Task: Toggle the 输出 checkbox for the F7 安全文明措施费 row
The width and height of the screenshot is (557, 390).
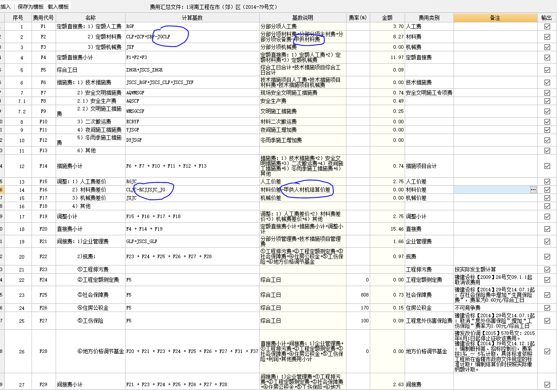Action: coord(547,93)
